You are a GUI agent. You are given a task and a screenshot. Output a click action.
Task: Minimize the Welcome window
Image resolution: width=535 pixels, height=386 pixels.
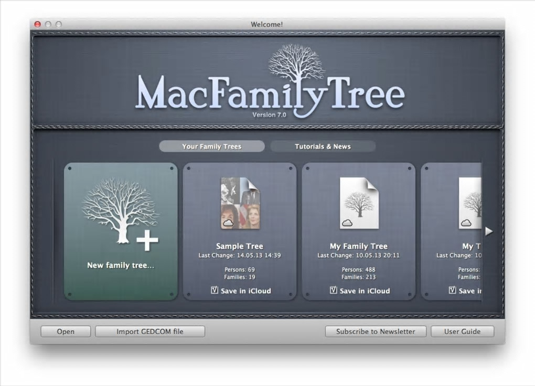click(48, 24)
